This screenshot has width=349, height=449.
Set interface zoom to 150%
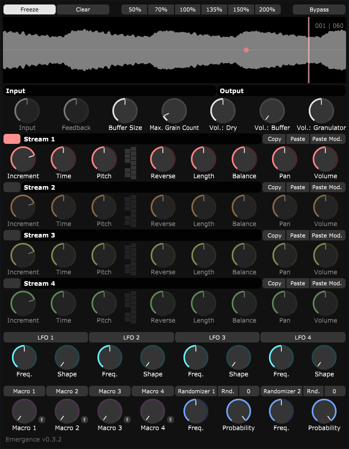(241, 9)
